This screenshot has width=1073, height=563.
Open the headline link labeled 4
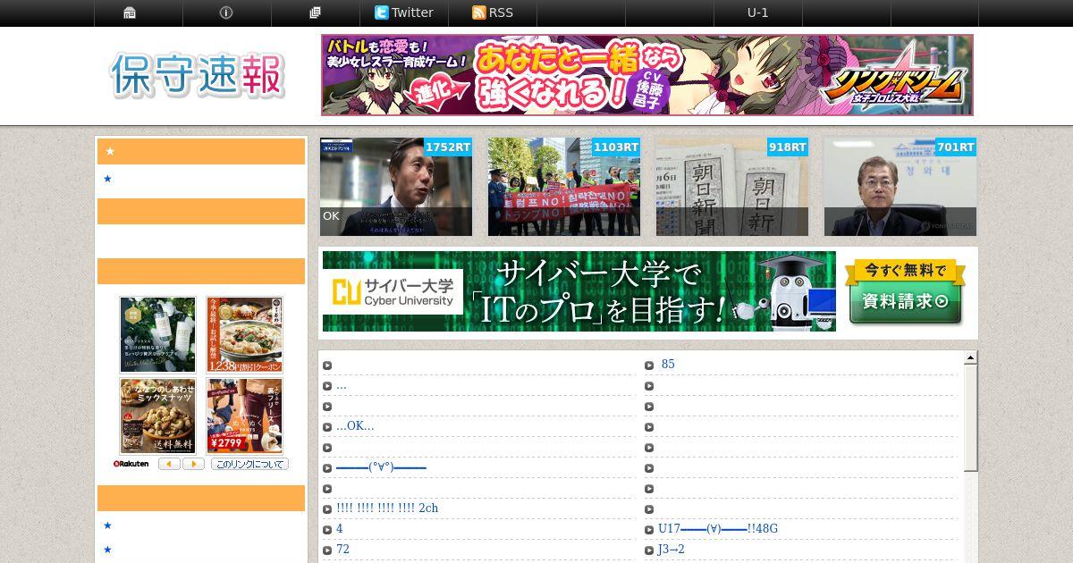[339, 528]
